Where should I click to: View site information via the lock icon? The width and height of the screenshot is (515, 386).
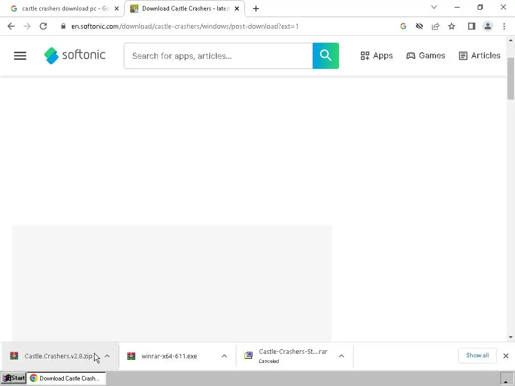click(63, 26)
